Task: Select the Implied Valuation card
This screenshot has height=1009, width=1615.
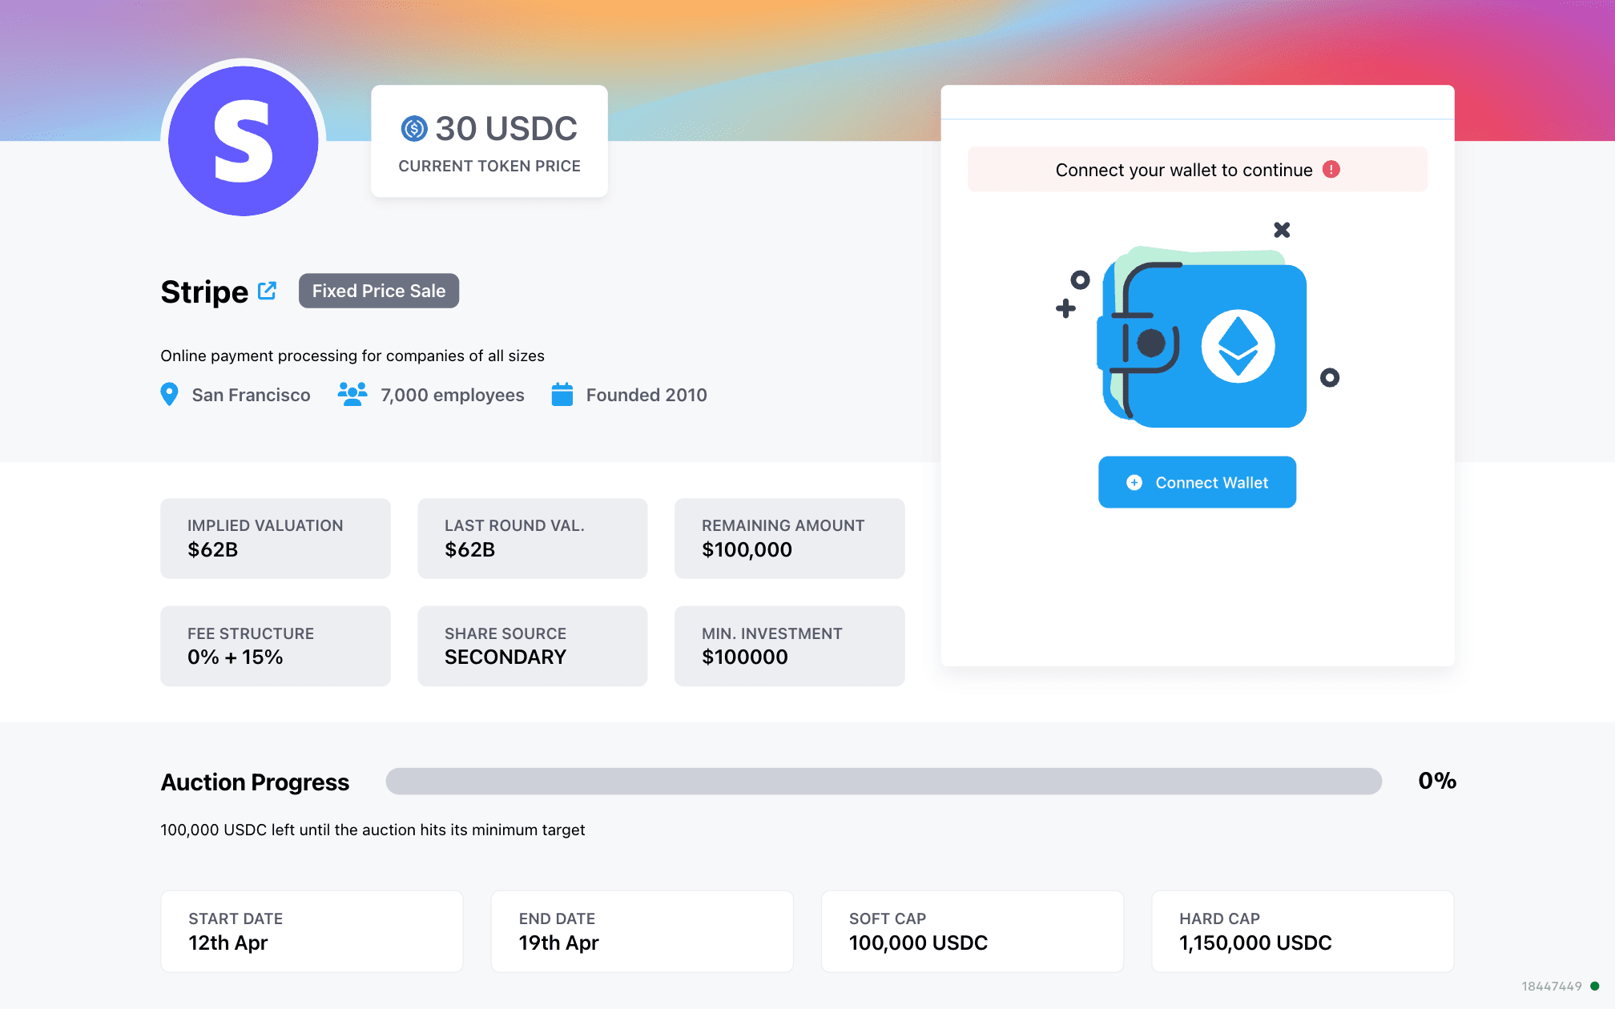Action: pyautogui.click(x=276, y=538)
